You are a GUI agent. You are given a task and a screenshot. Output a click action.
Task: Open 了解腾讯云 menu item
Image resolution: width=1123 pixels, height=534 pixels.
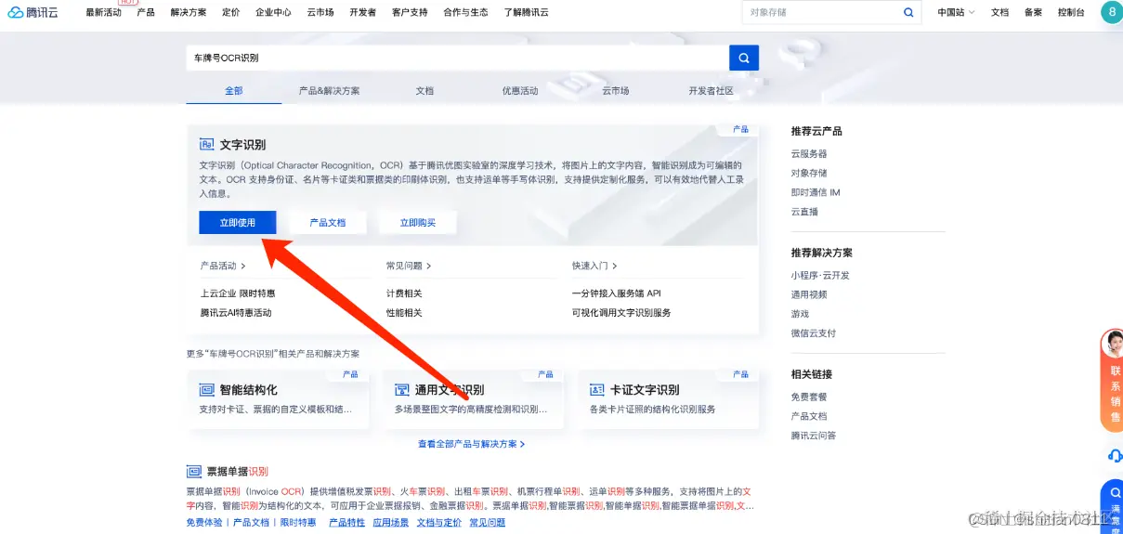526,12
